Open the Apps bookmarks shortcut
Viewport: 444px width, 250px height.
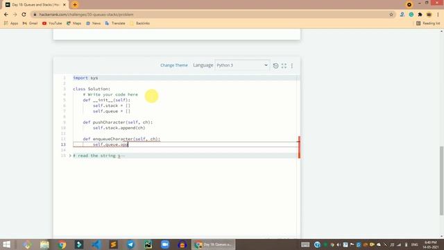[11, 23]
